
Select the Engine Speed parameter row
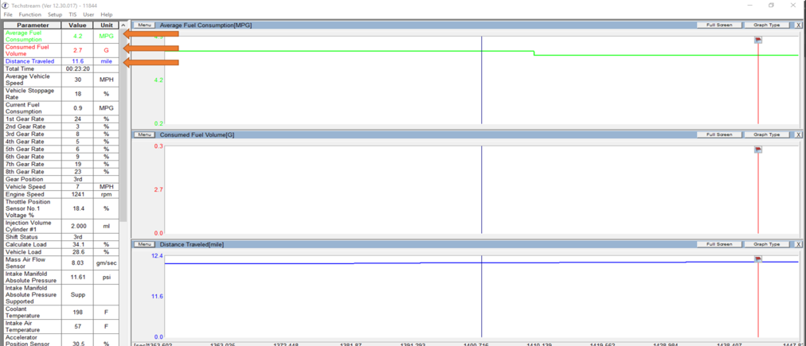click(33, 193)
